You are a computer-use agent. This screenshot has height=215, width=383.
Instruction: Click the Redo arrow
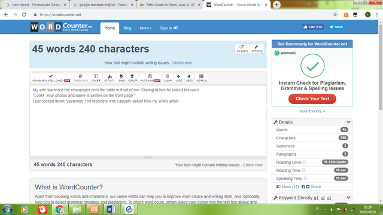click(189, 78)
